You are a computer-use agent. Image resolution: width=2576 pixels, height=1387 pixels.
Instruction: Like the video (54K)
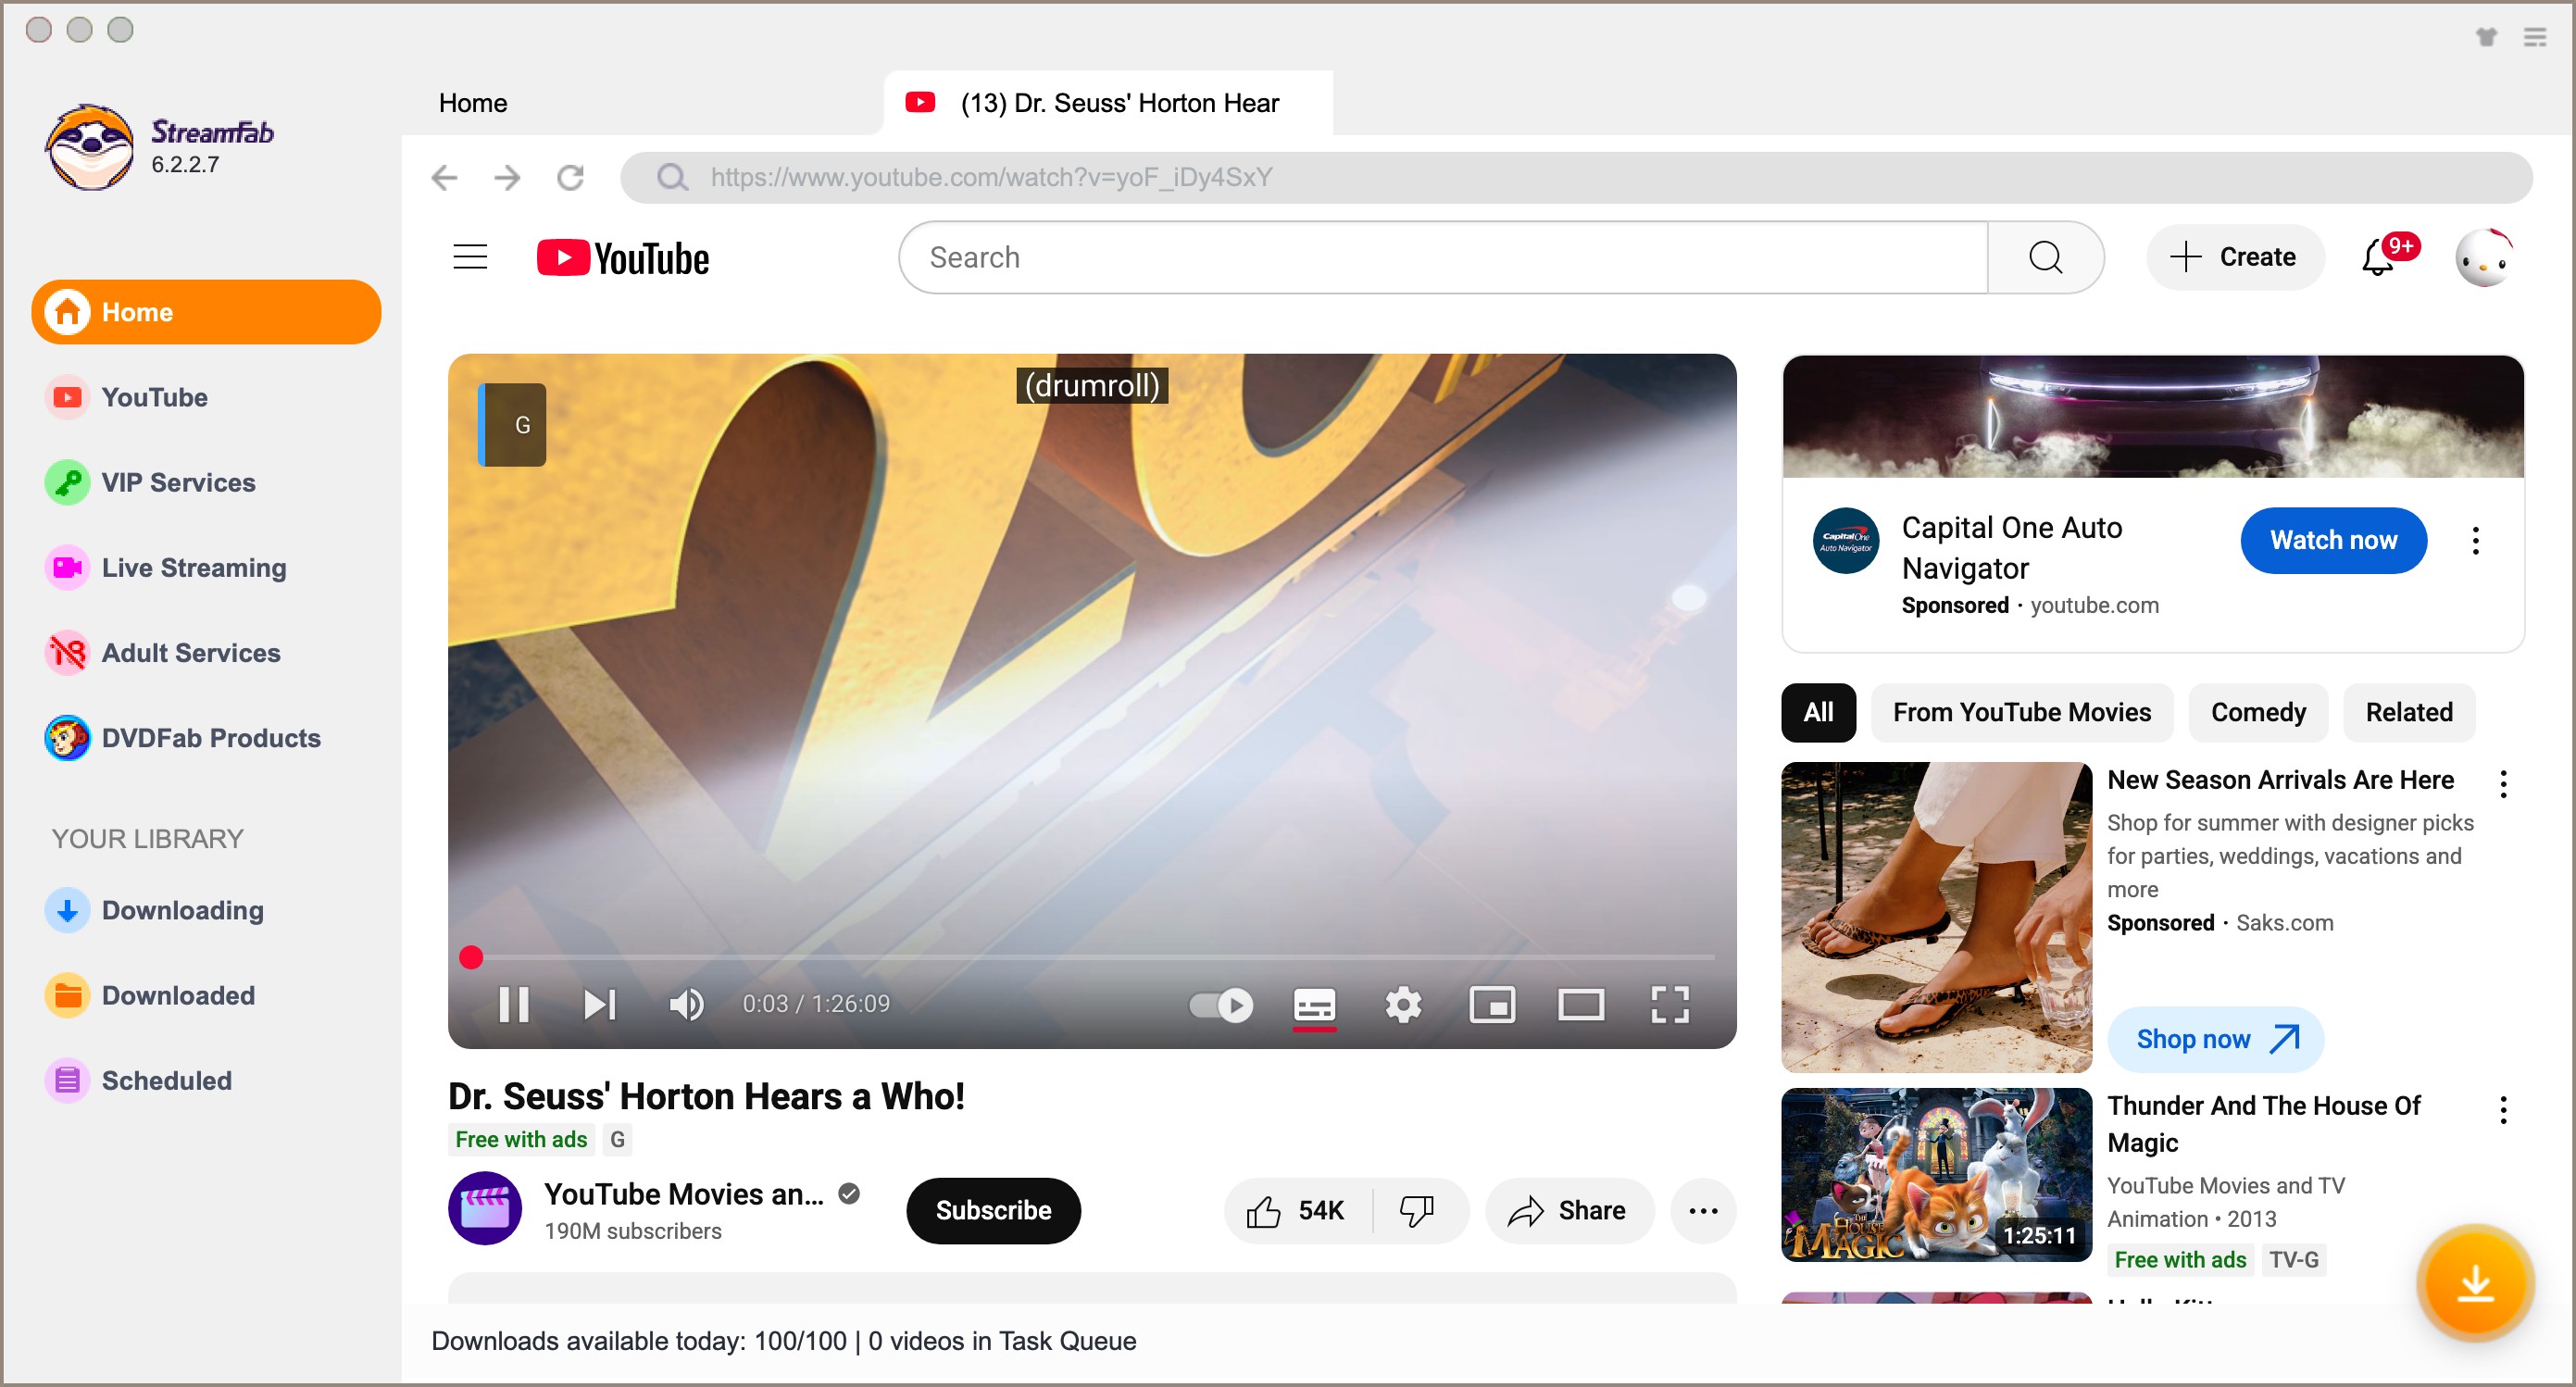(1297, 1211)
